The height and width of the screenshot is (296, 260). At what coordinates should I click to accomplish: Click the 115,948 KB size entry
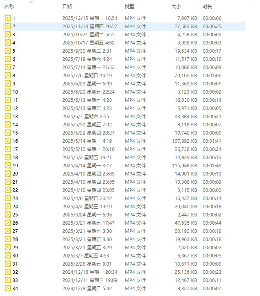184,165
